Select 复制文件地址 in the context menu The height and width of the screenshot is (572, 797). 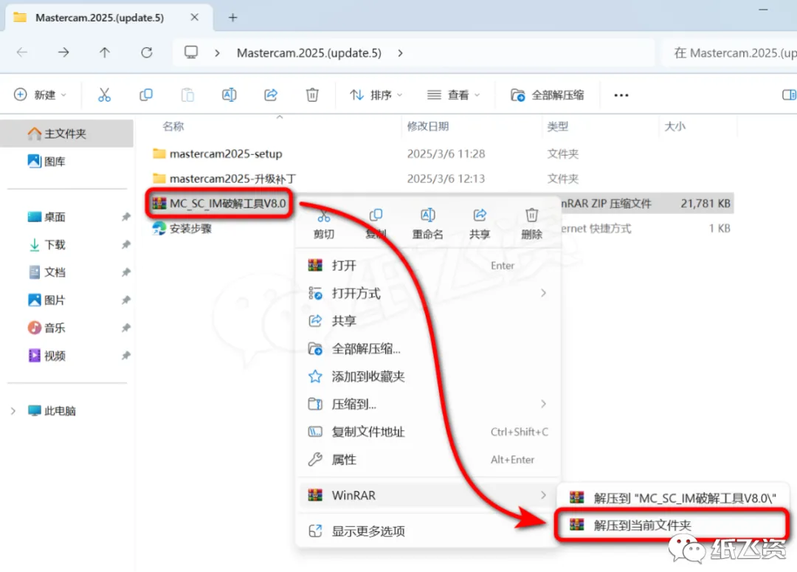[427, 432]
